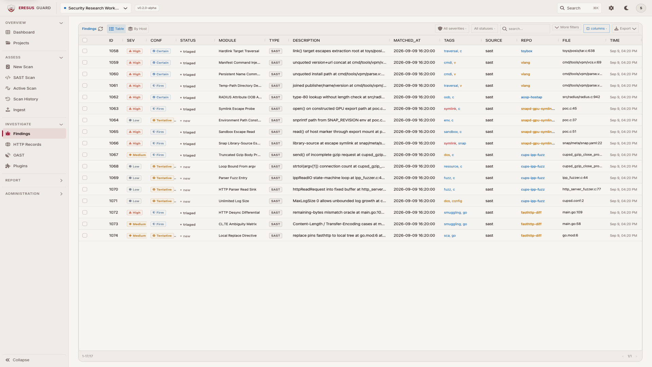This screenshot has width=652, height=367.
Task: Collapse the ASSESS sidebar section
Action: (61, 58)
